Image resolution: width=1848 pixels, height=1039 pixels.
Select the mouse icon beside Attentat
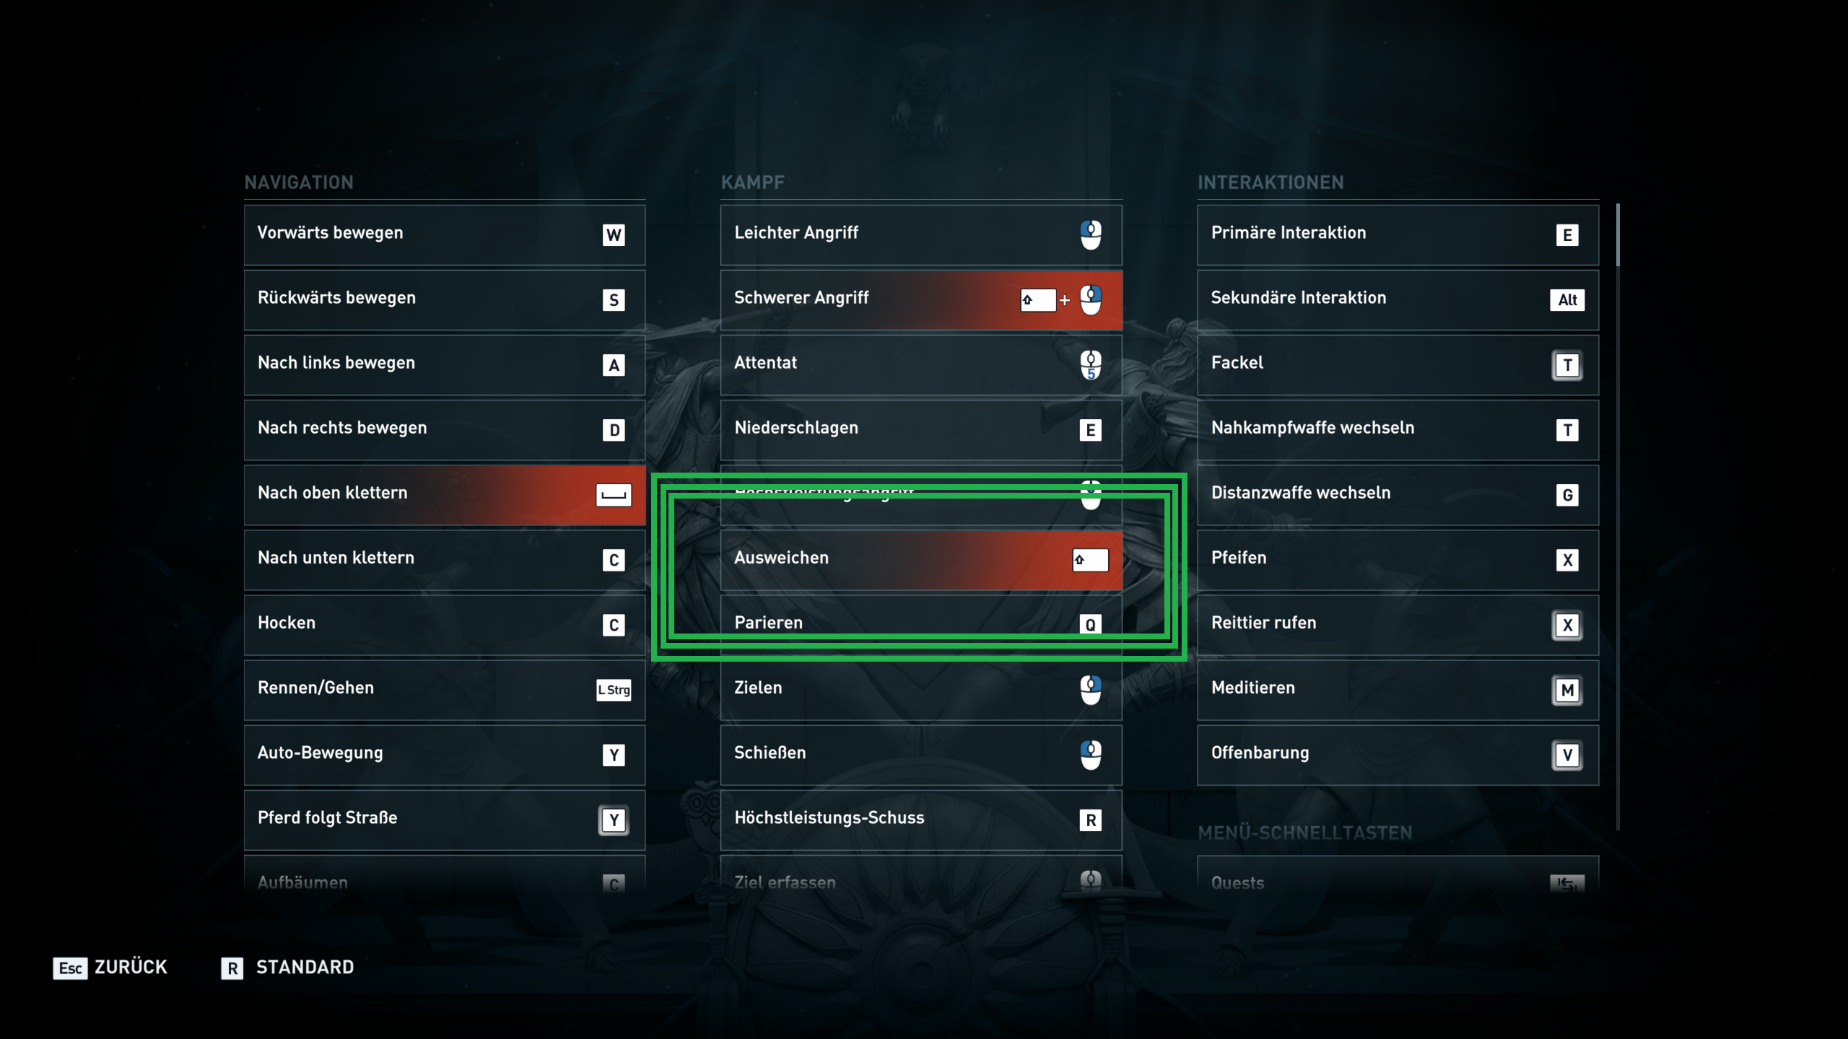tap(1090, 365)
